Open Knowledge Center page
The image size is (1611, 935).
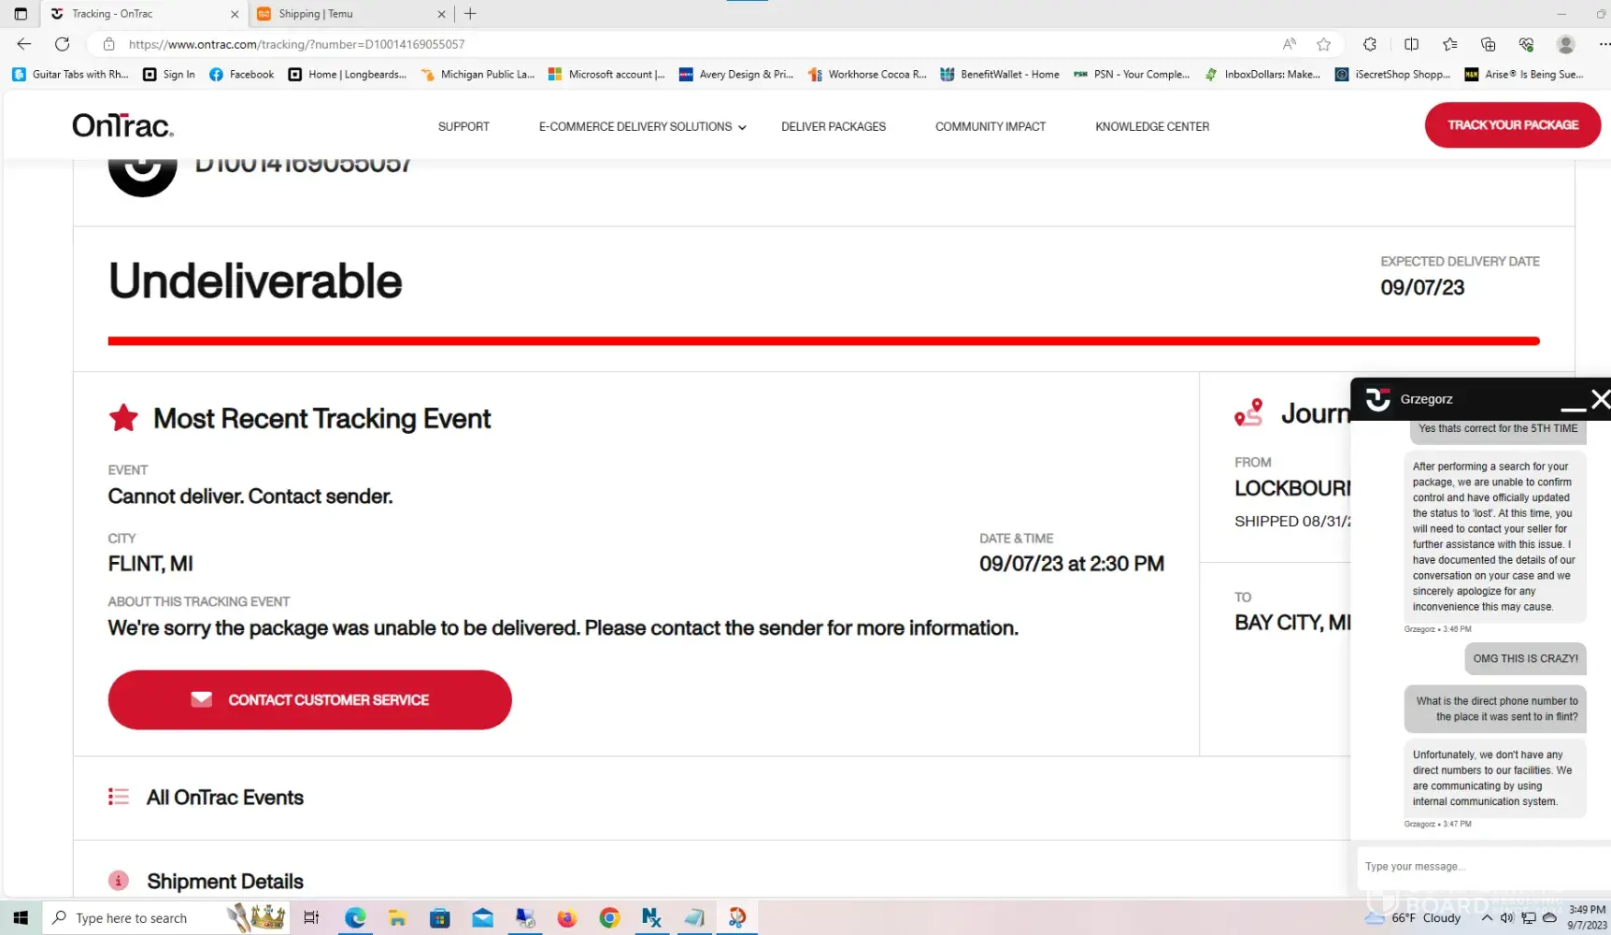[x=1152, y=126]
